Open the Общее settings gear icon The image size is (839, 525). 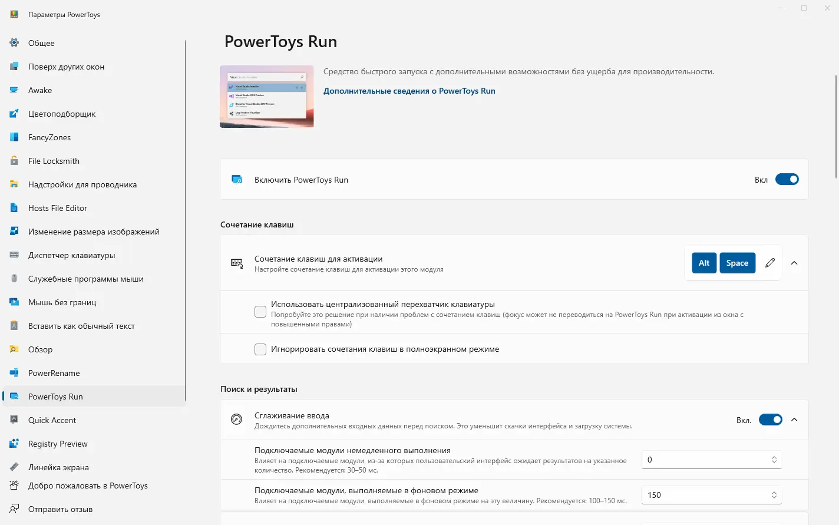pos(14,43)
